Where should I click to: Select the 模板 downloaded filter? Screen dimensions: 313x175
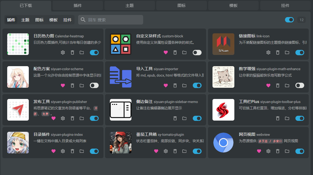(53, 20)
